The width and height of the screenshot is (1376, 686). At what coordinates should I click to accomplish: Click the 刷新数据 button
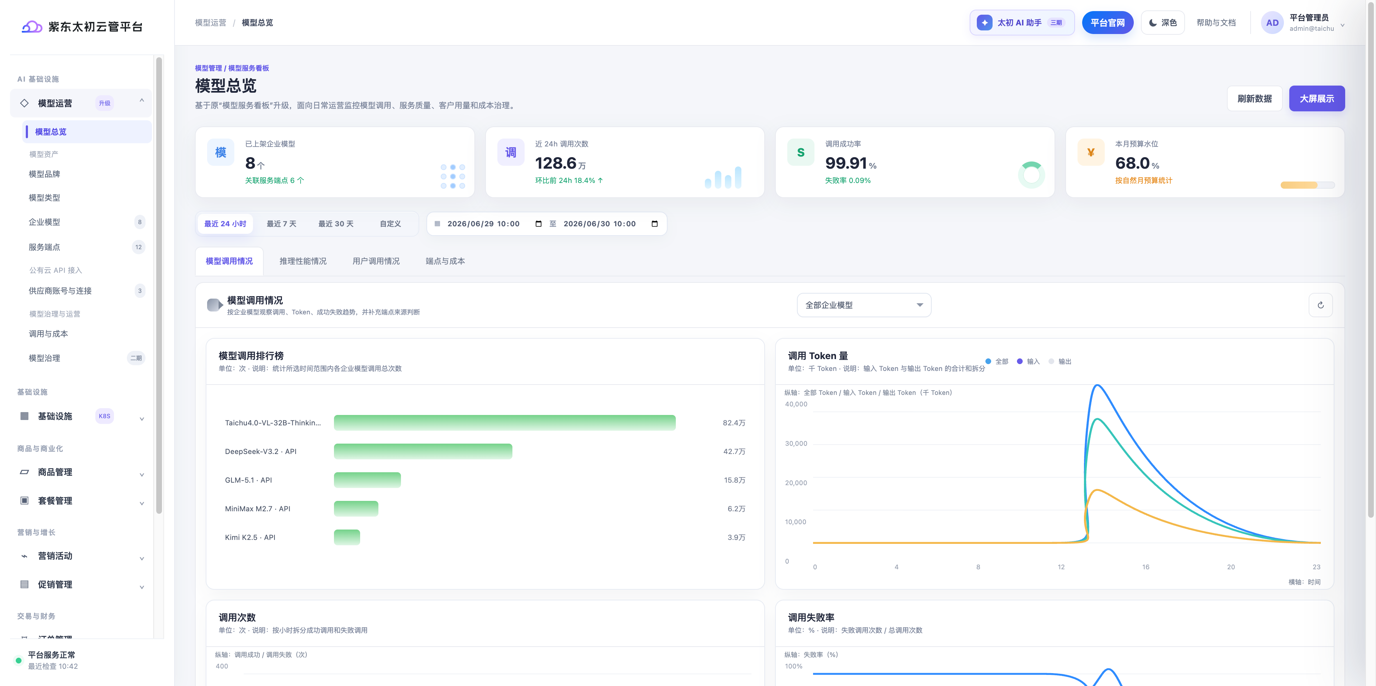(x=1254, y=98)
